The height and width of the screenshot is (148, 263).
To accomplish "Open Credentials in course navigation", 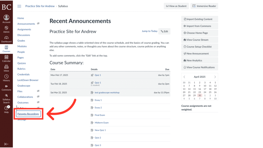I will [23, 75].
